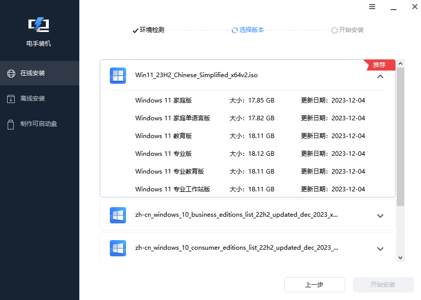Select the 在线安装 sidebar icon
Image resolution: width=421 pixels, height=300 pixels.
11,73
